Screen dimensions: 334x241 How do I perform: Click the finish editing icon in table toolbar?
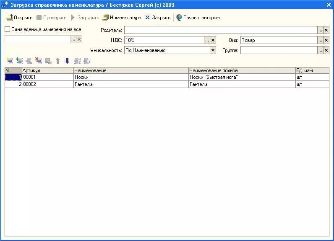(x=48, y=61)
